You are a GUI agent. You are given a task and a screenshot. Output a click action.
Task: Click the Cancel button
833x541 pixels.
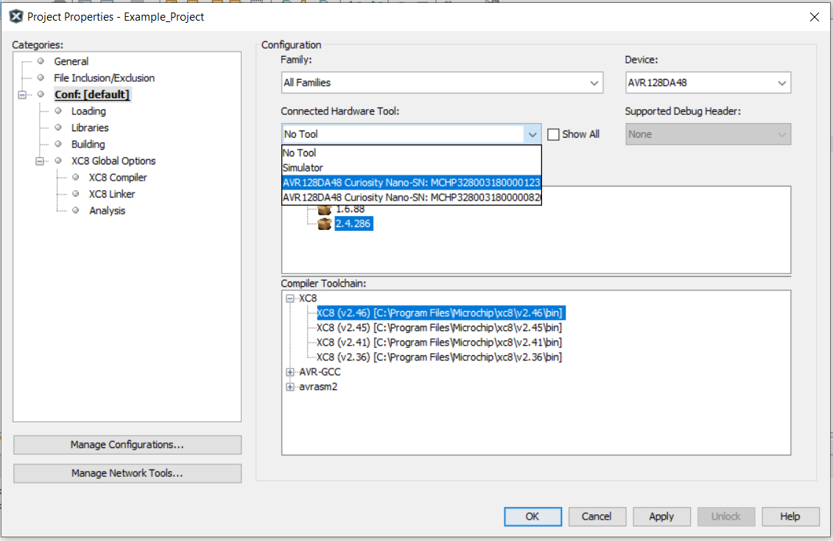(x=597, y=517)
